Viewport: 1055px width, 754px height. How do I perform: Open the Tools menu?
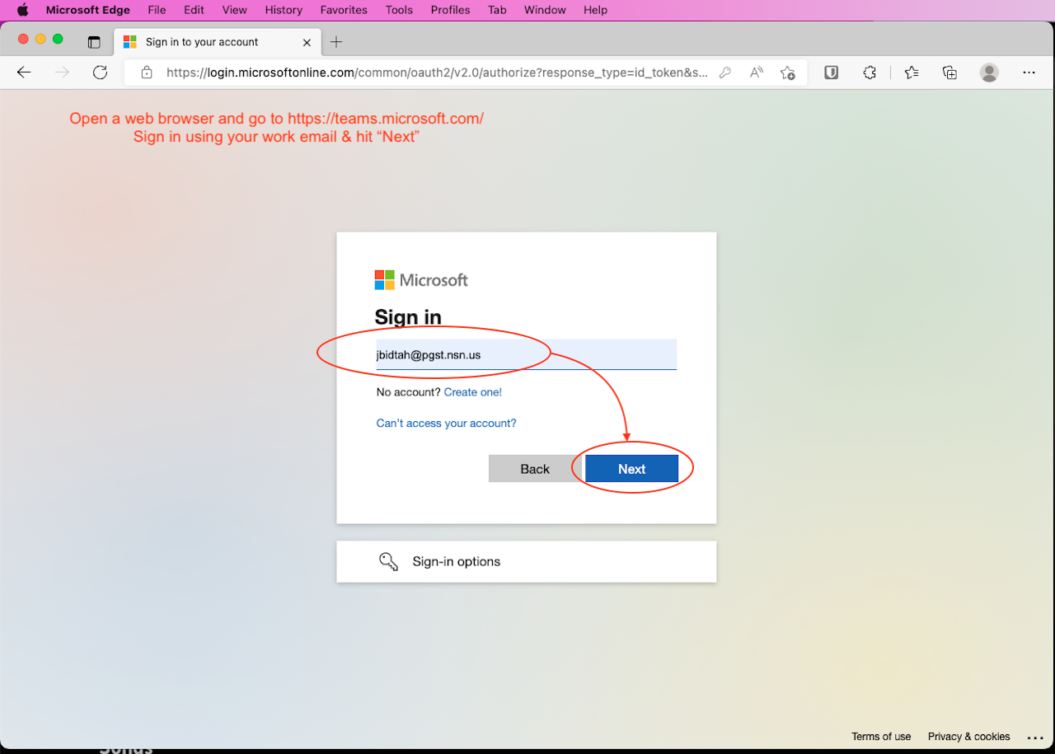[x=399, y=10]
